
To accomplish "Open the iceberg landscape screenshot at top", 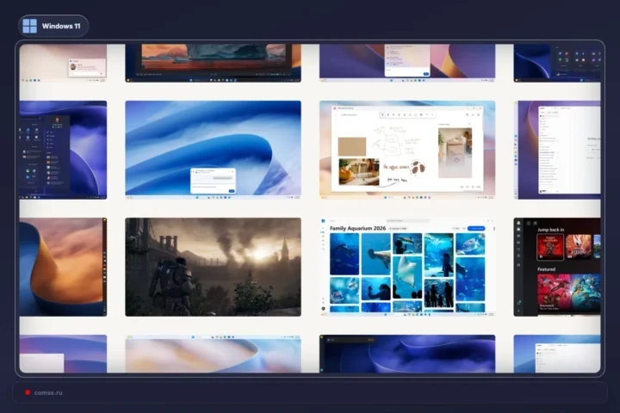I will pos(214,63).
